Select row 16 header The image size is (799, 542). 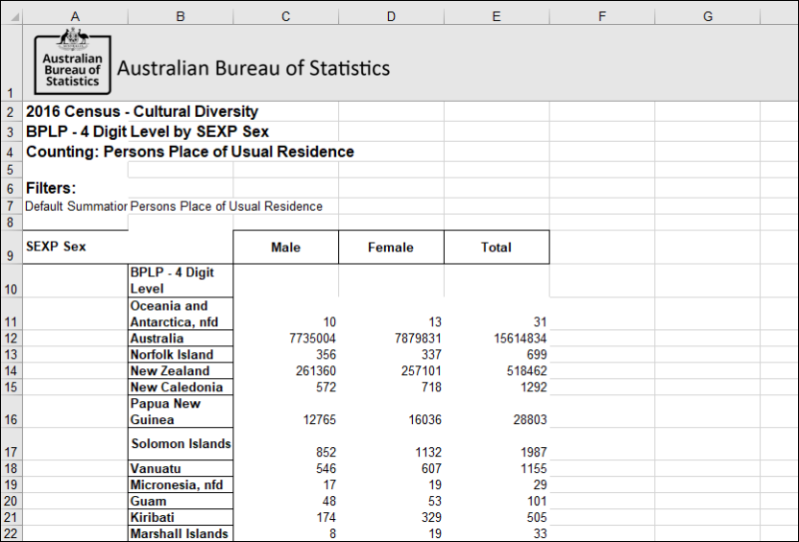[11, 412]
